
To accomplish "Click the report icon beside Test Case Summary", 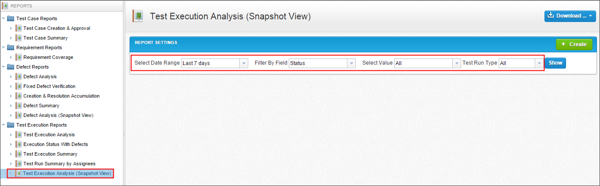I will (19, 38).
